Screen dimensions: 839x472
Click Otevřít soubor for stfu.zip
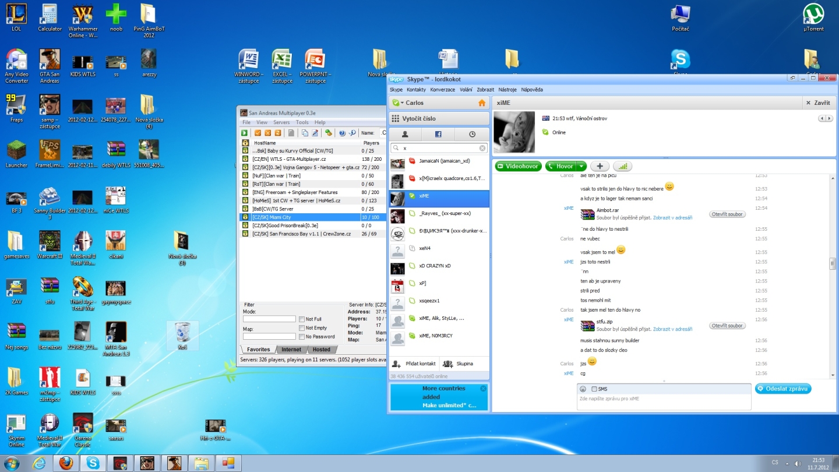pyautogui.click(x=727, y=326)
